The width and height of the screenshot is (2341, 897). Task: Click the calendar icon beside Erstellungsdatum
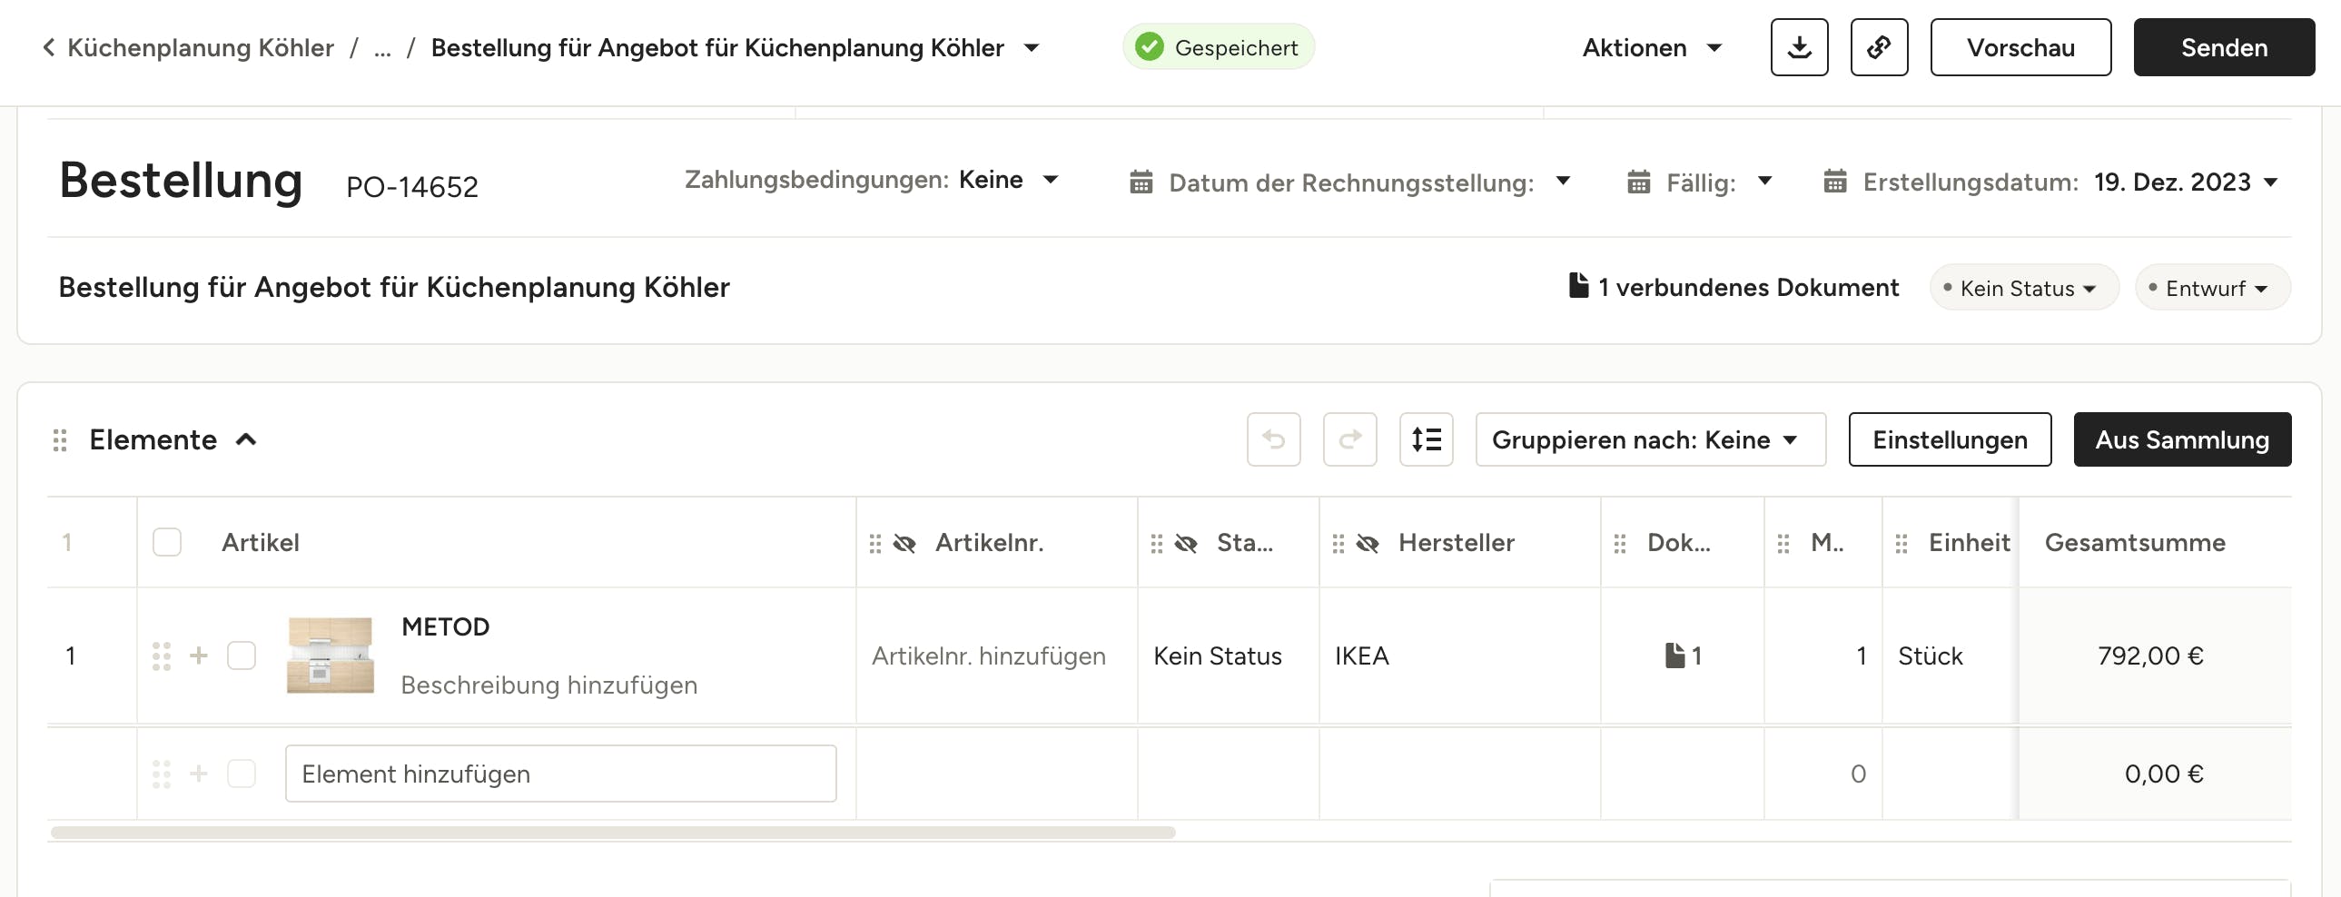pos(1835,182)
